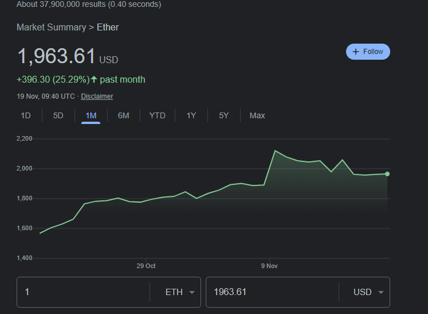The width and height of the screenshot is (428, 314).
Task: Open the ETH currency dropdown
Action: pos(179,292)
